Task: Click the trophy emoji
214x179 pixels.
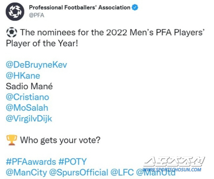Action: pyautogui.click(x=12, y=140)
